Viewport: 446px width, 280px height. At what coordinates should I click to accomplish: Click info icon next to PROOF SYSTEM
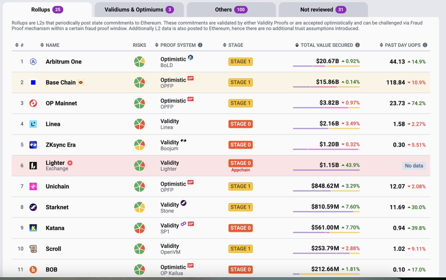pos(200,45)
